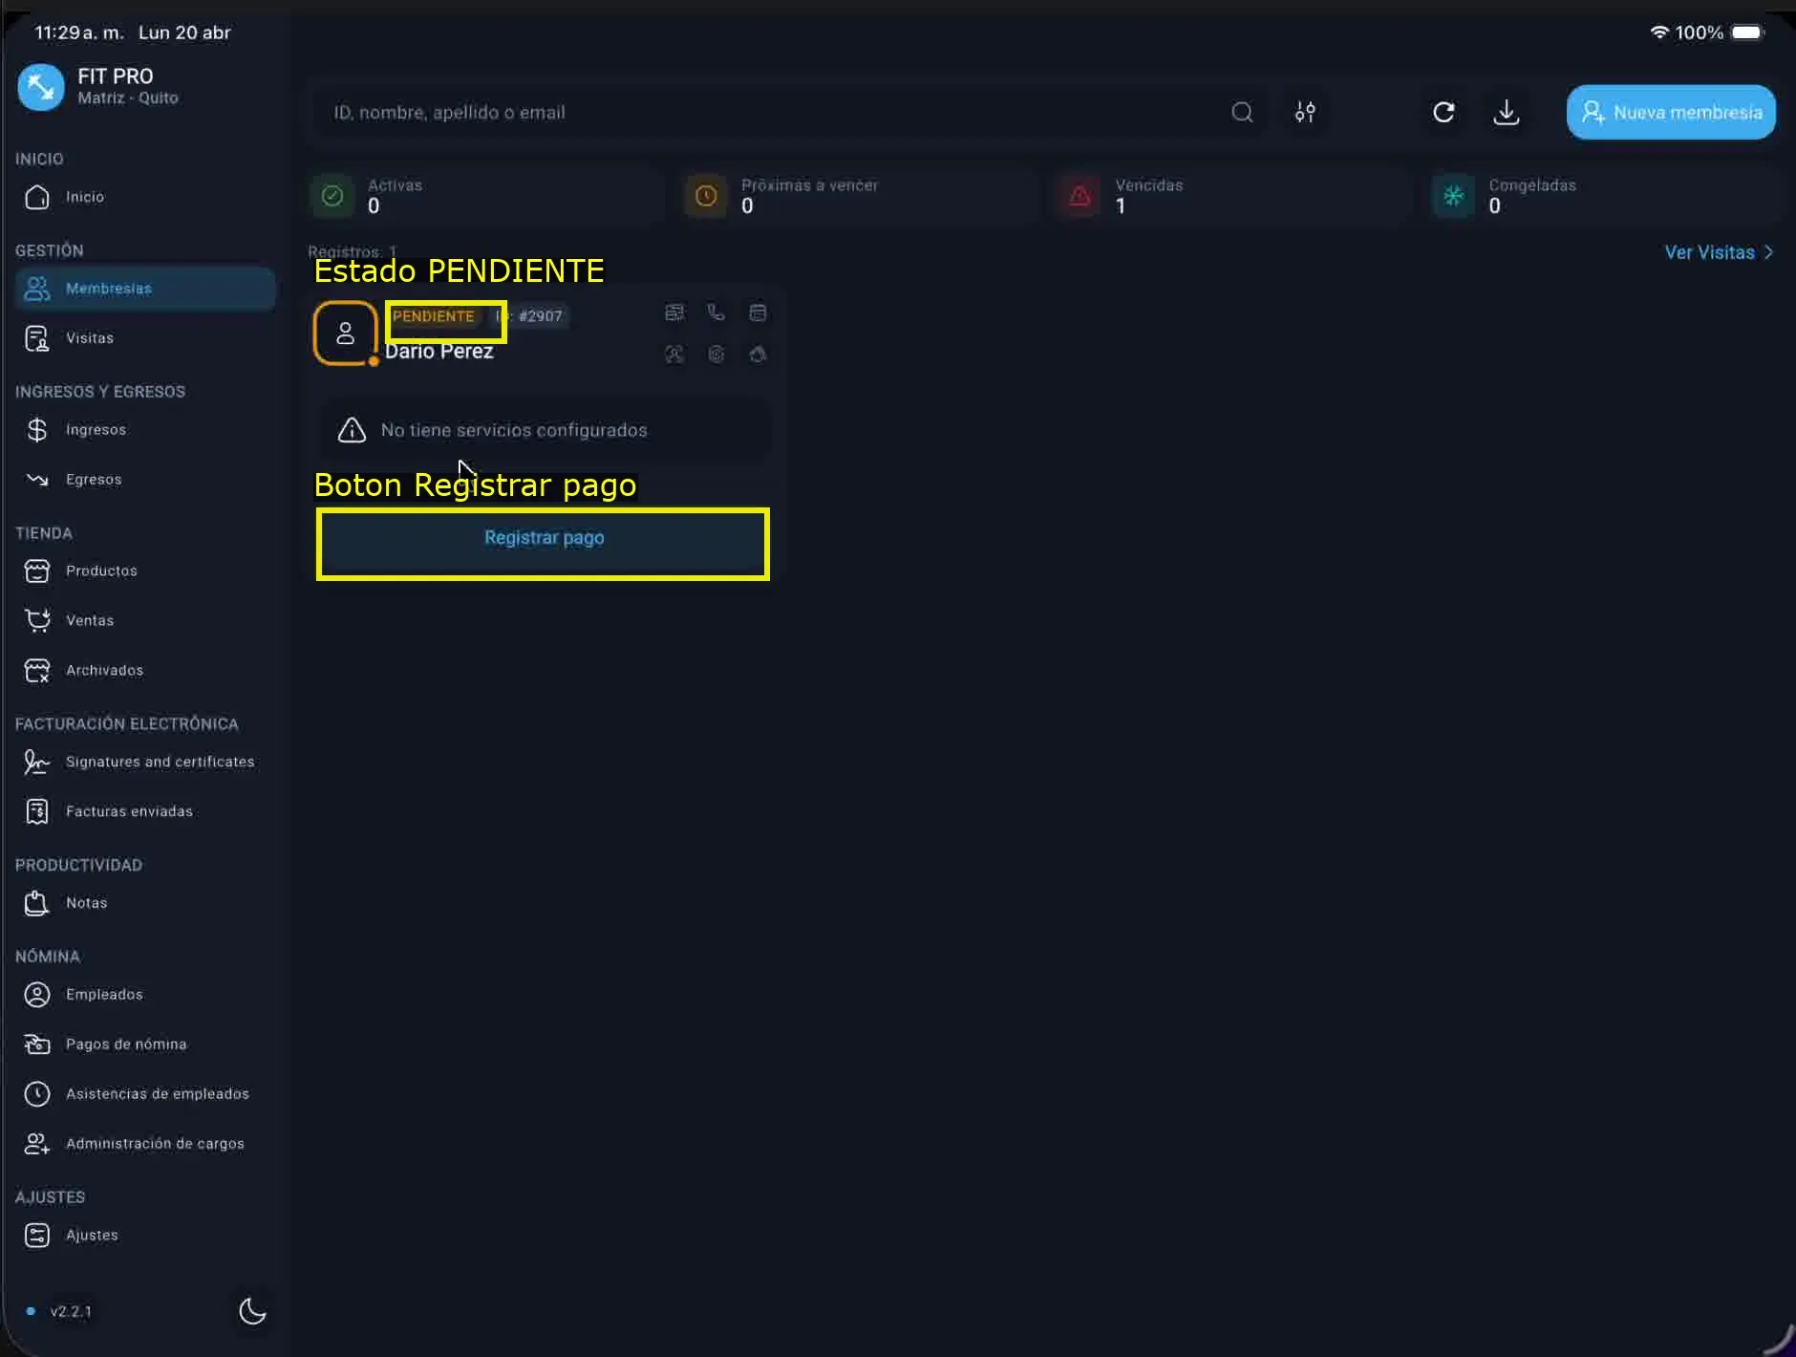
Task: Filter by Vencidas memberships
Action: (1232, 196)
